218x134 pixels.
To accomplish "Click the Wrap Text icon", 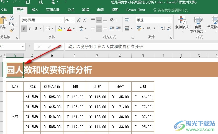I will (127, 20).
